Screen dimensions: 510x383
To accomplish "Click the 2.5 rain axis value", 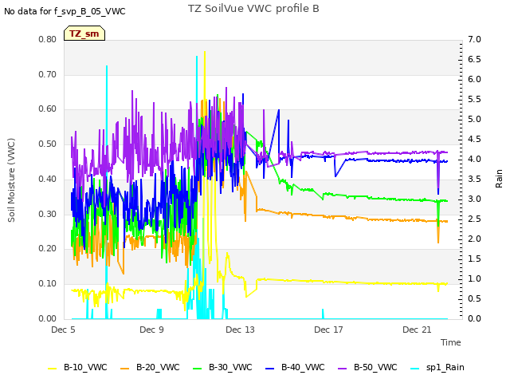I will coord(474,219).
